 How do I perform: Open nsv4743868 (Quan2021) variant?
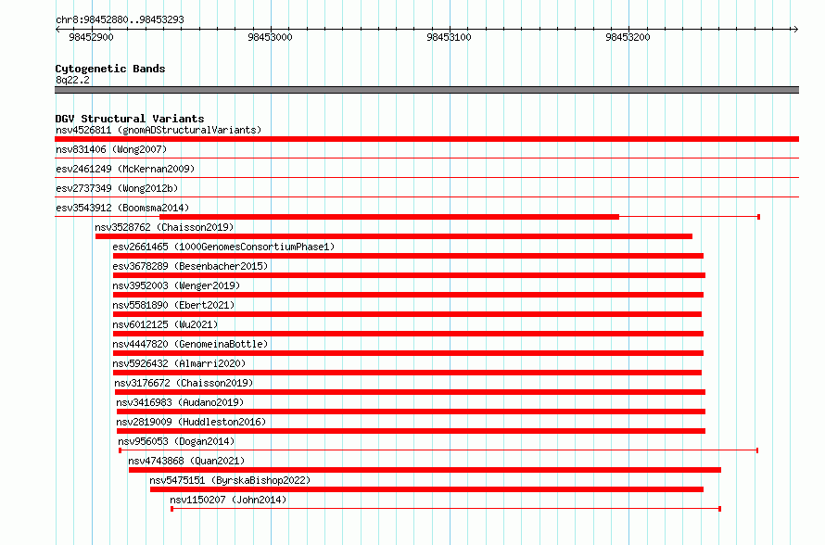pyautogui.click(x=186, y=461)
